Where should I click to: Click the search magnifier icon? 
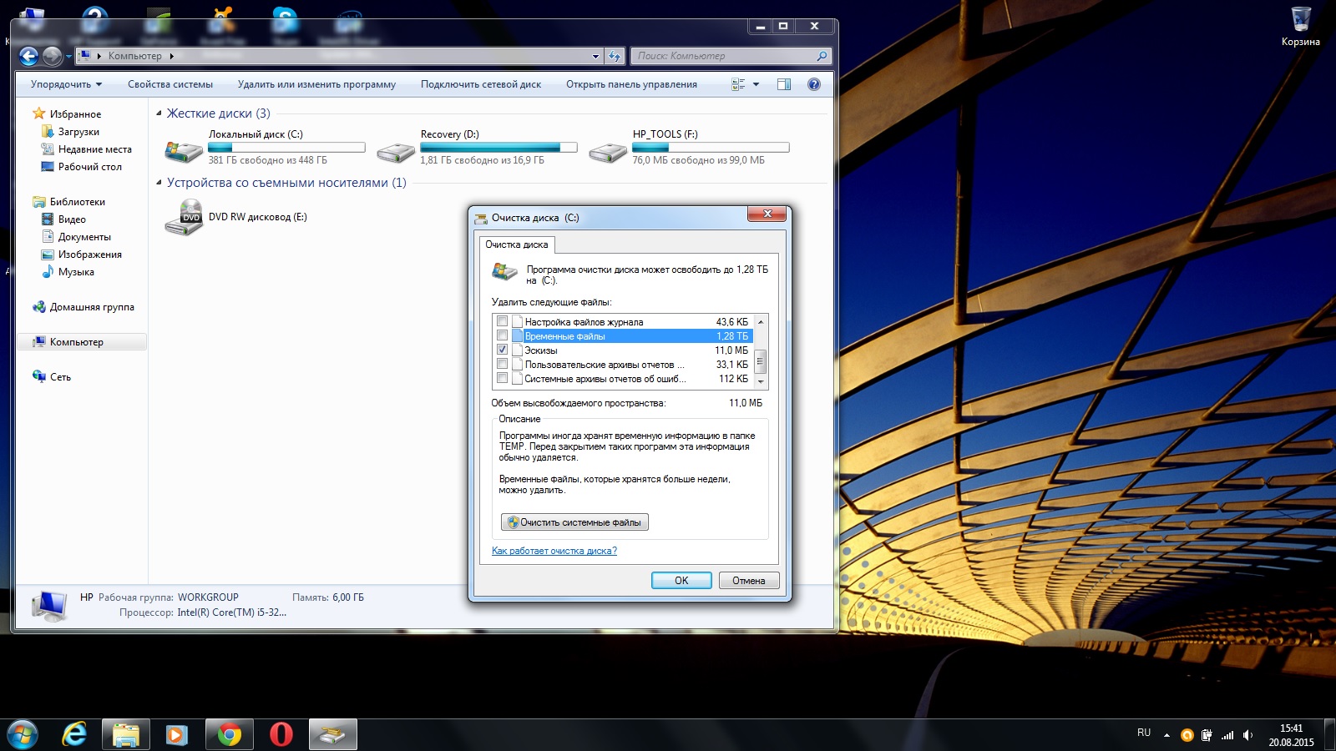pos(822,56)
